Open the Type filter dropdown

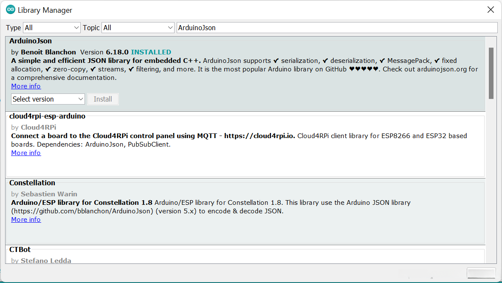click(51, 28)
